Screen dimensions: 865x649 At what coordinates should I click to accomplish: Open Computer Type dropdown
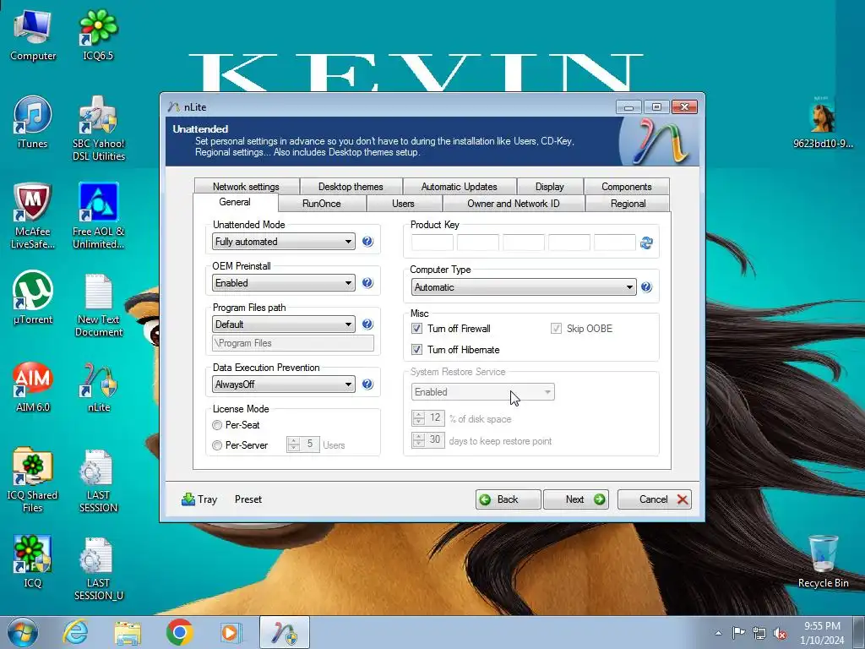(x=524, y=287)
